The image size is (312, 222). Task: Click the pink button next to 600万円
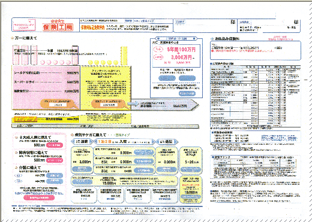(55, 145)
